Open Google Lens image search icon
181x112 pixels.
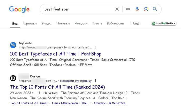[146, 9]
